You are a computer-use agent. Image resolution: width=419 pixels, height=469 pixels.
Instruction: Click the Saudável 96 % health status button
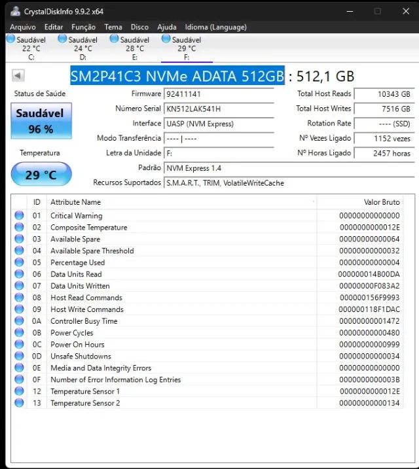point(41,121)
